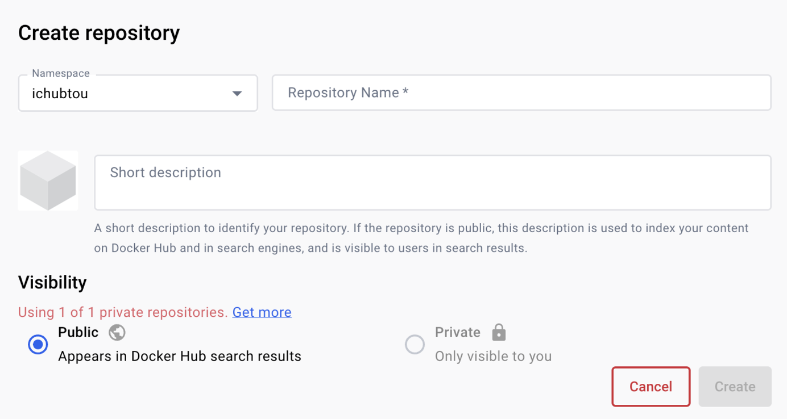
Task: Click the Public label text
Action: 78,332
